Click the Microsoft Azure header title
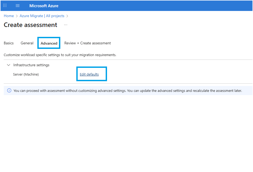 (x=44, y=6)
